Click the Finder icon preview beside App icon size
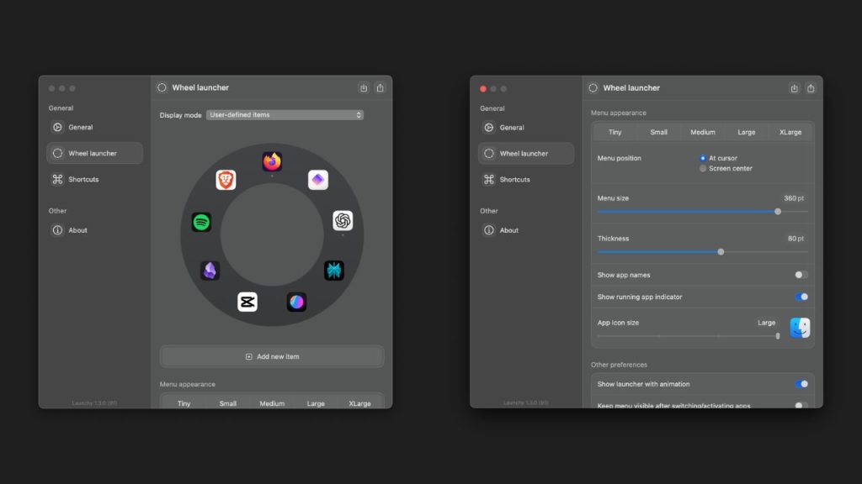Viewport: 862px width, 484px height. 800,328
